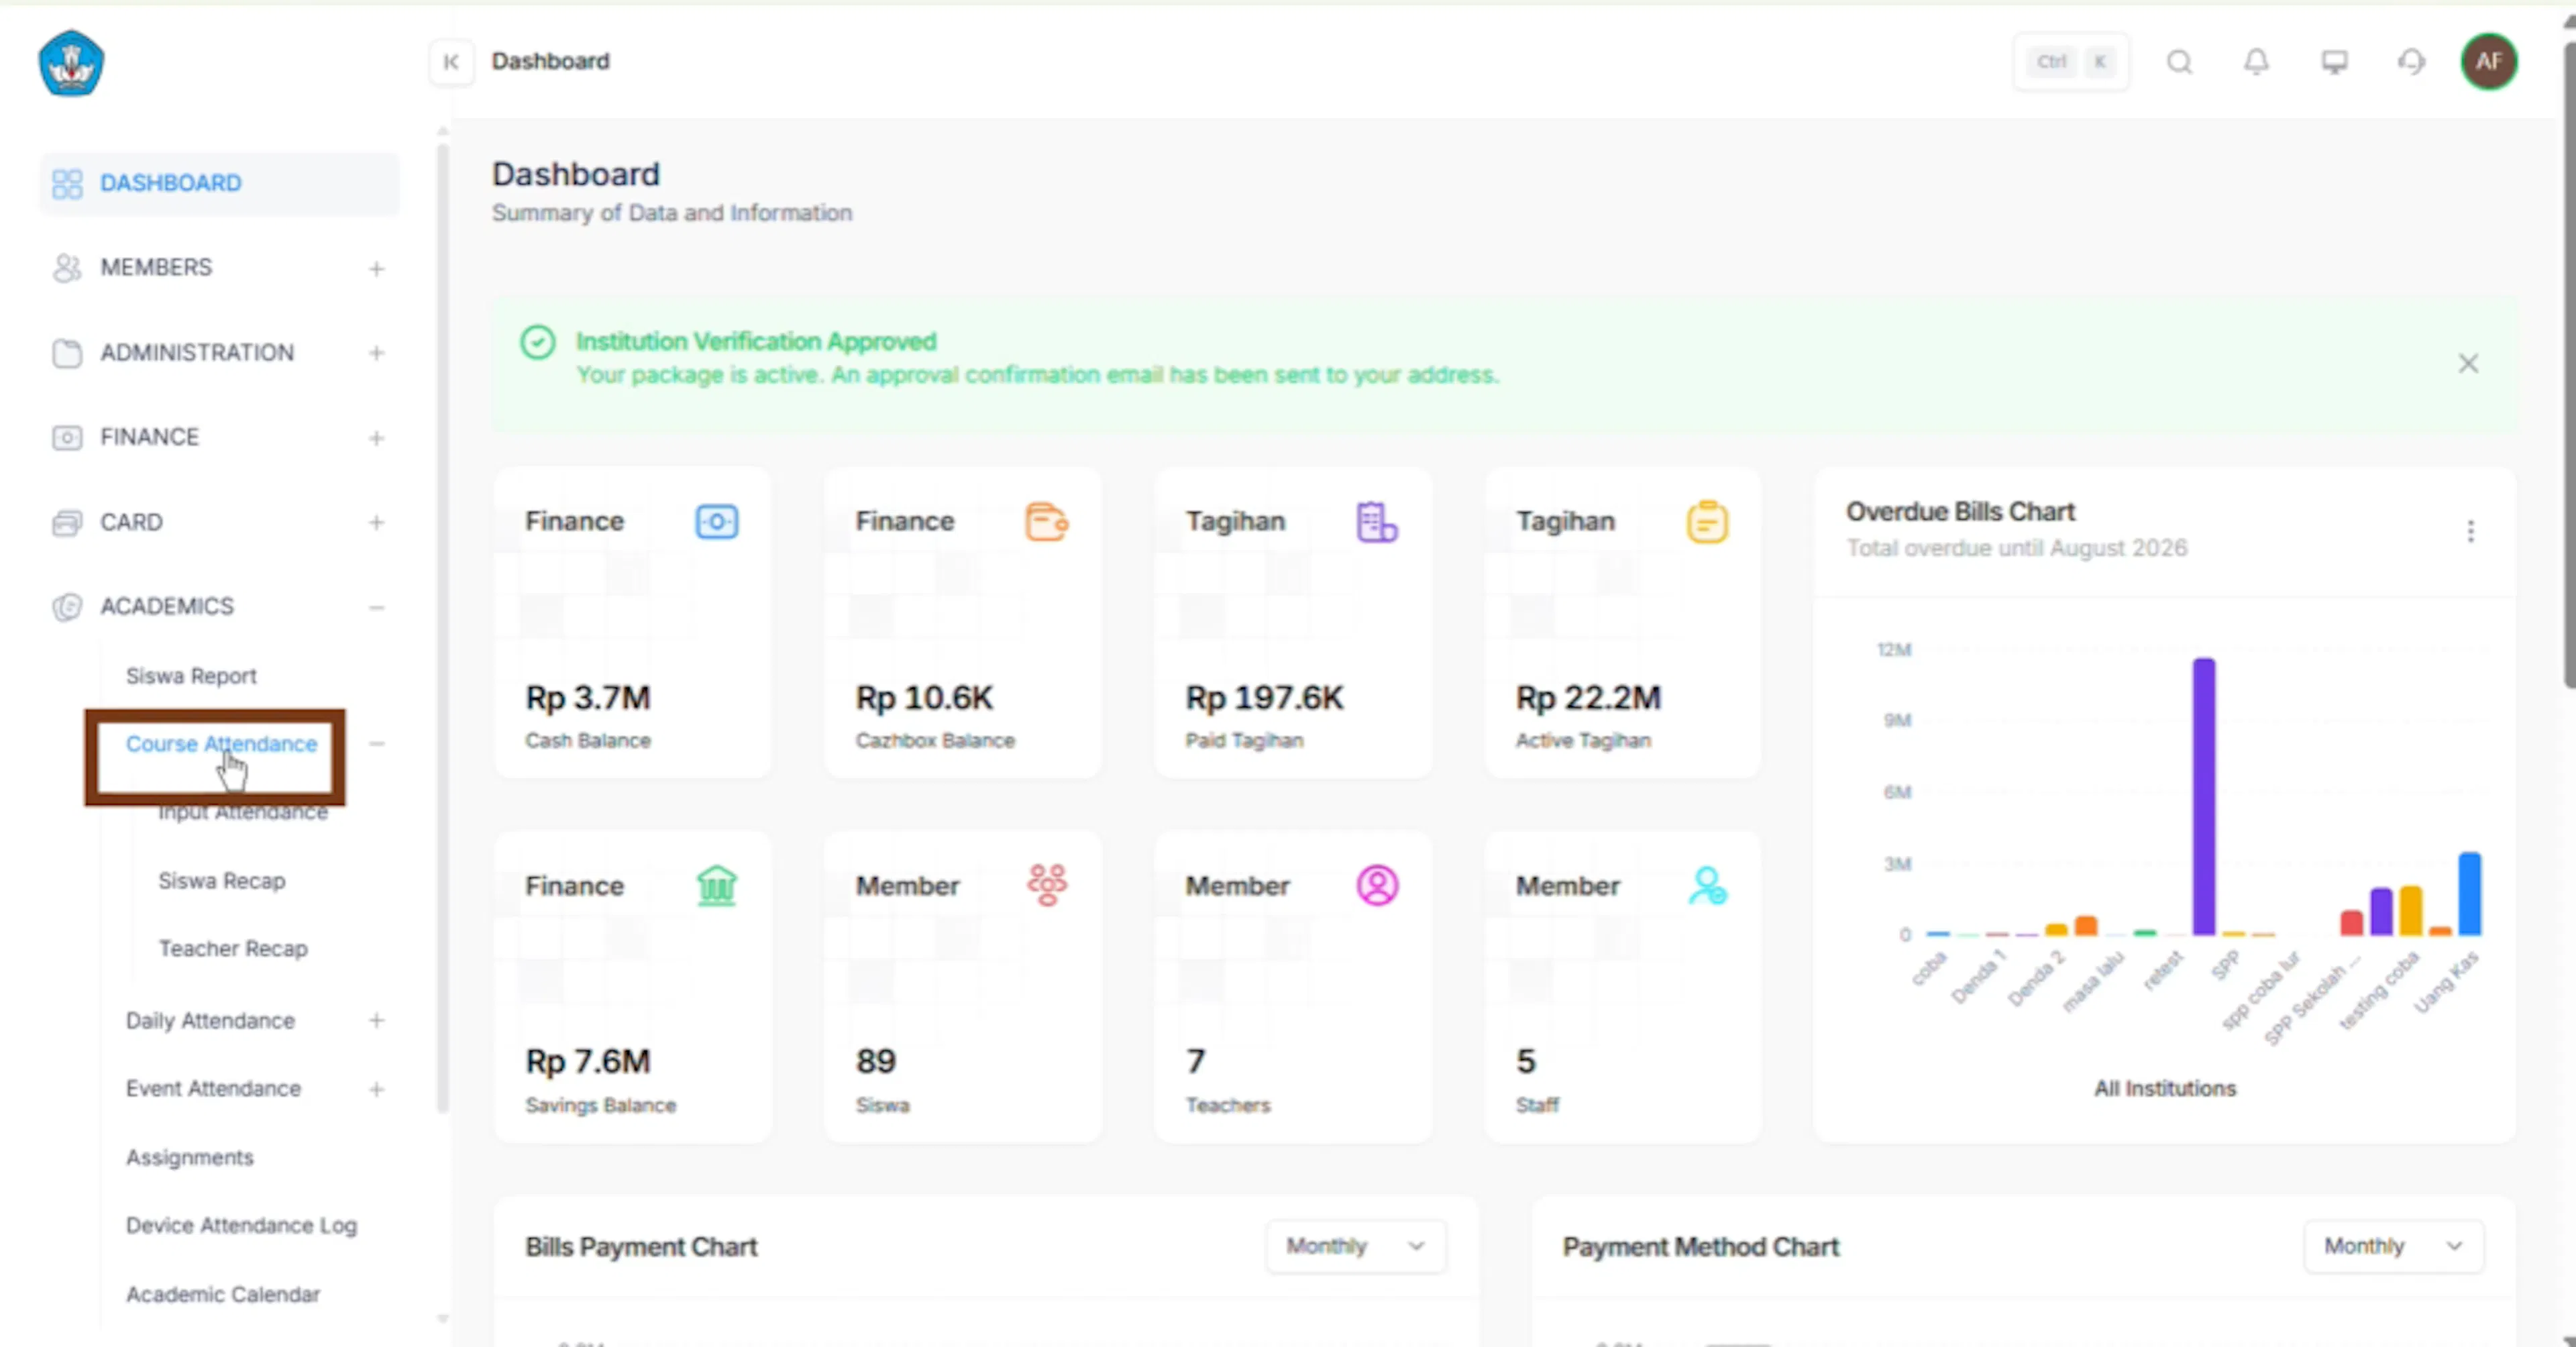Click the Active Tagihan card icon
The height and width of the screenshot is (1347, 2576).
click(x=1706, y=521)
